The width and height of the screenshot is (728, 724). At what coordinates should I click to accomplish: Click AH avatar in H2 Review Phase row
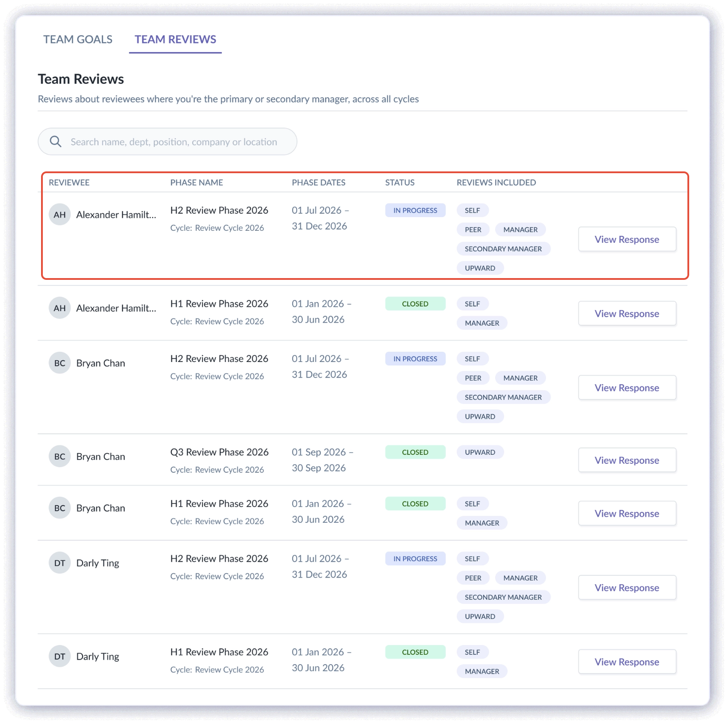[60, 215]
